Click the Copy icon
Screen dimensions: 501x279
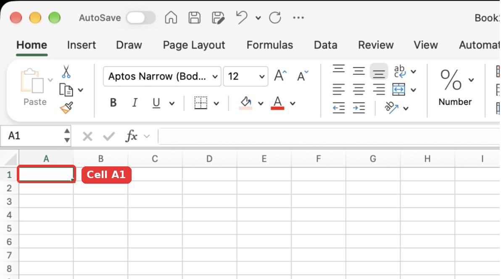coord(66,90)
